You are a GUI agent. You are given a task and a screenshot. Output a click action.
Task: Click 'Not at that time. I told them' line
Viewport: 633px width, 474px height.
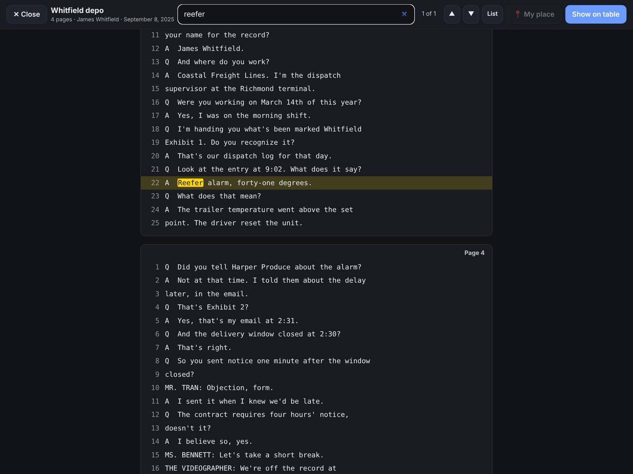coord(316,281)
